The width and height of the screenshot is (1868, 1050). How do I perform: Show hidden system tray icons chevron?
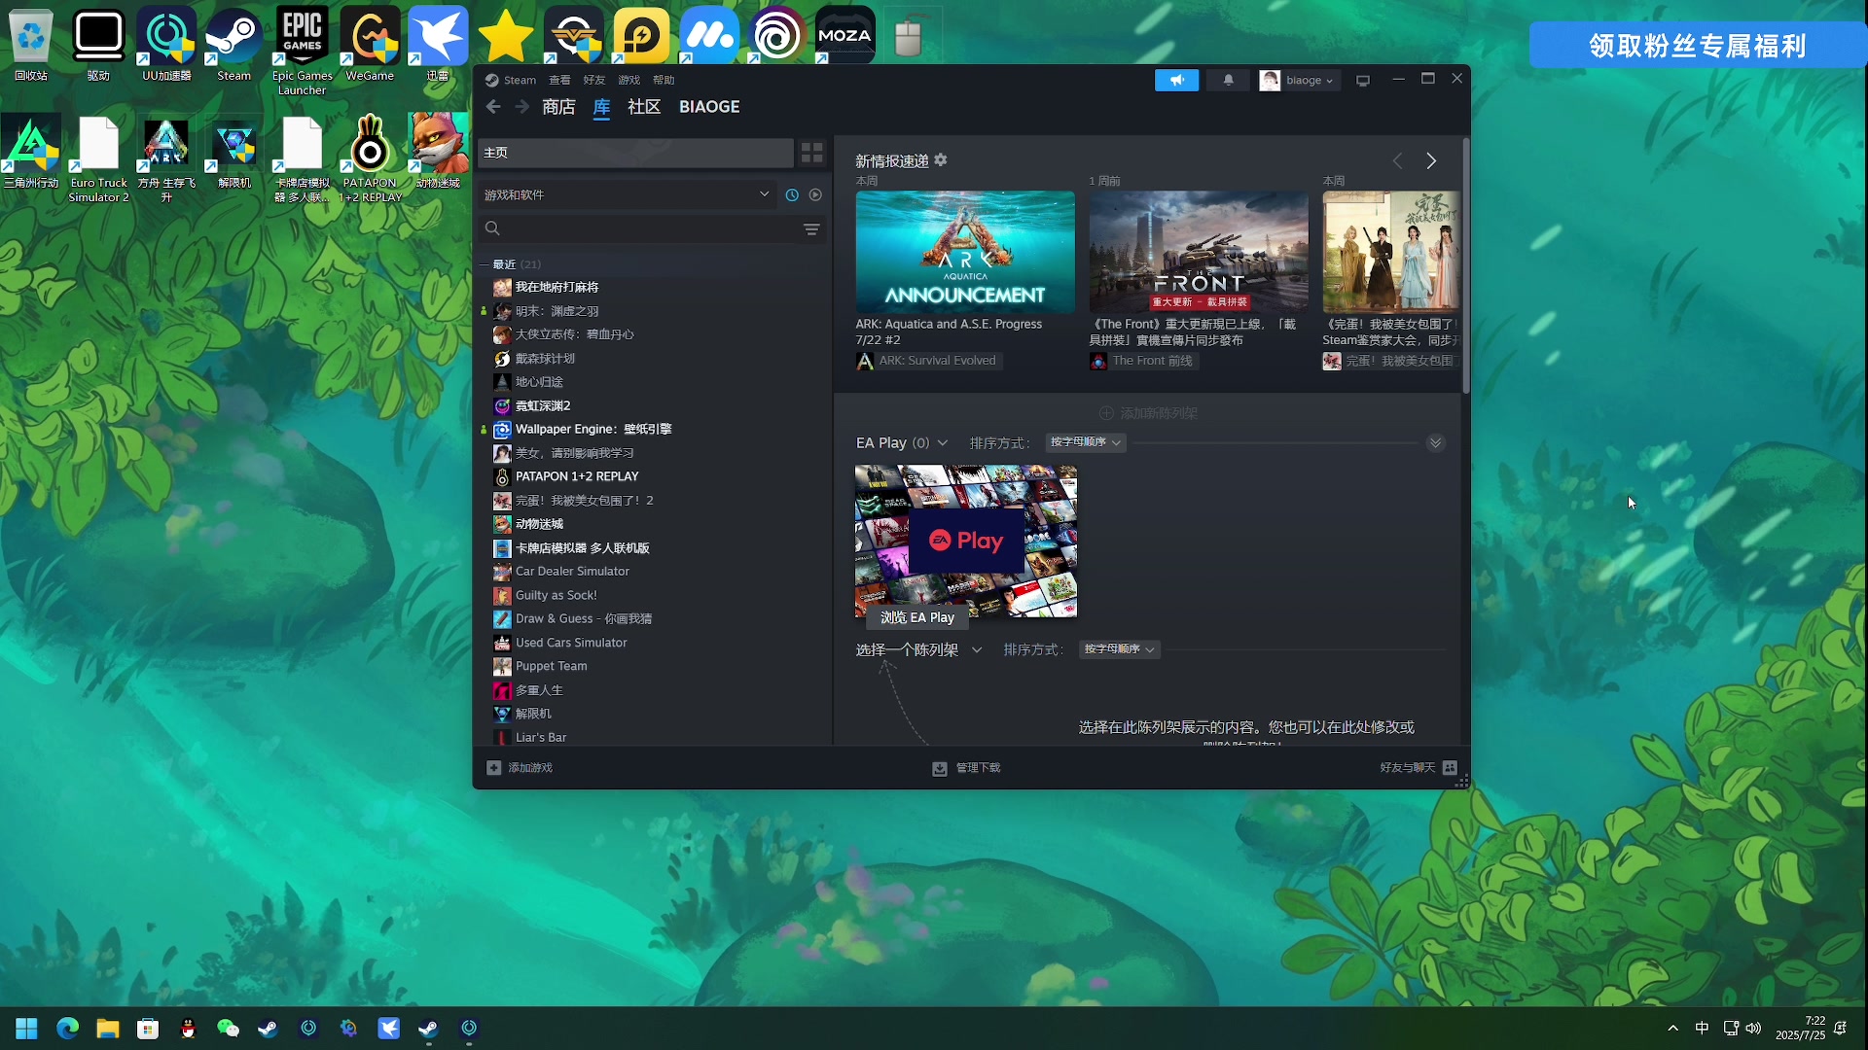tap(1672, 1029)
